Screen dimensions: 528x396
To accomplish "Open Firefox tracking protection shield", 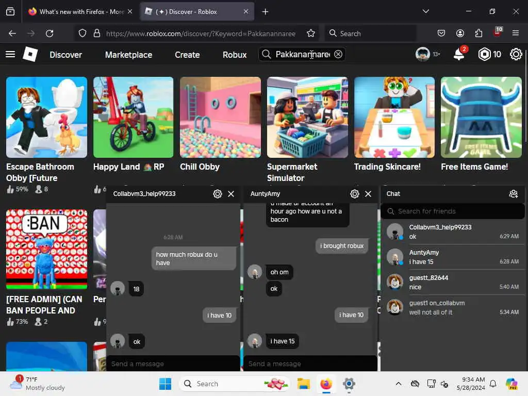I will pos(82,34).
